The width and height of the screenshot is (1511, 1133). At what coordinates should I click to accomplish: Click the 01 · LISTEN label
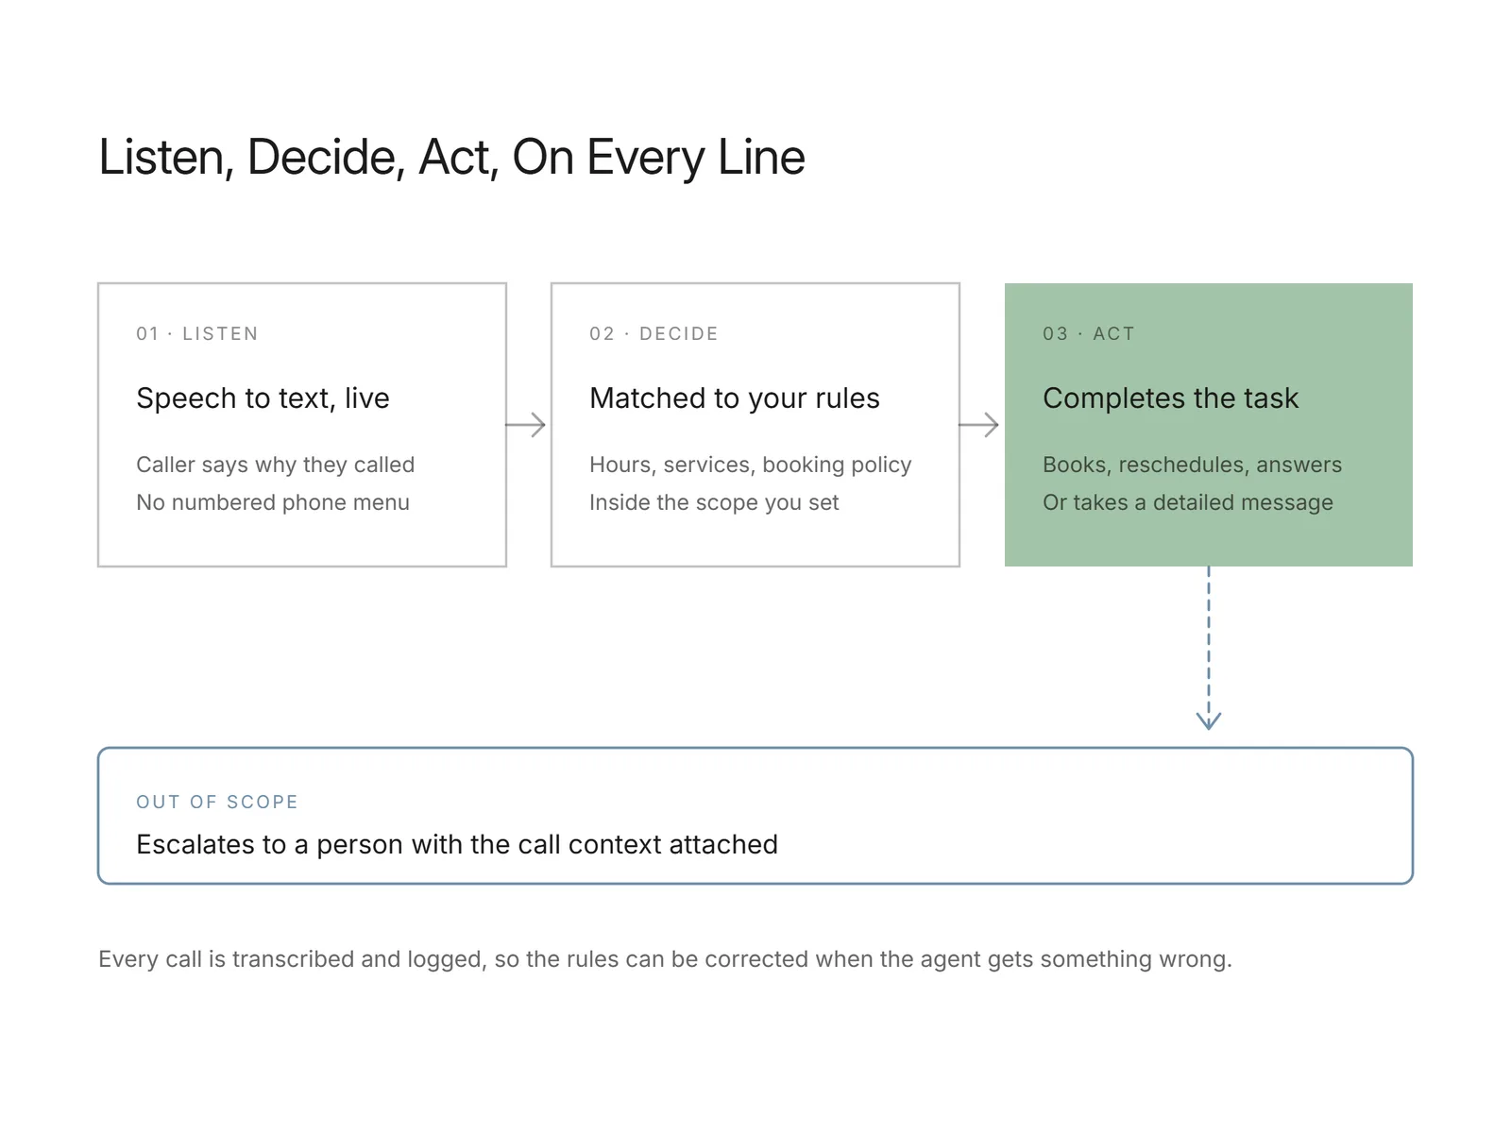tap(197, 333)
